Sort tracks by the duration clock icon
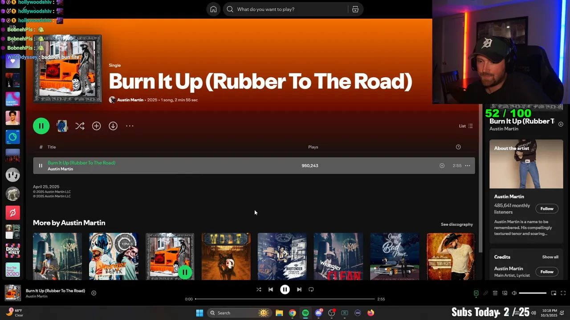 click(x=458, y=147)
